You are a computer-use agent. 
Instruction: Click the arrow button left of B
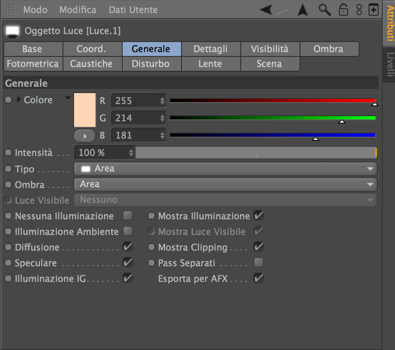coord(85,135)
